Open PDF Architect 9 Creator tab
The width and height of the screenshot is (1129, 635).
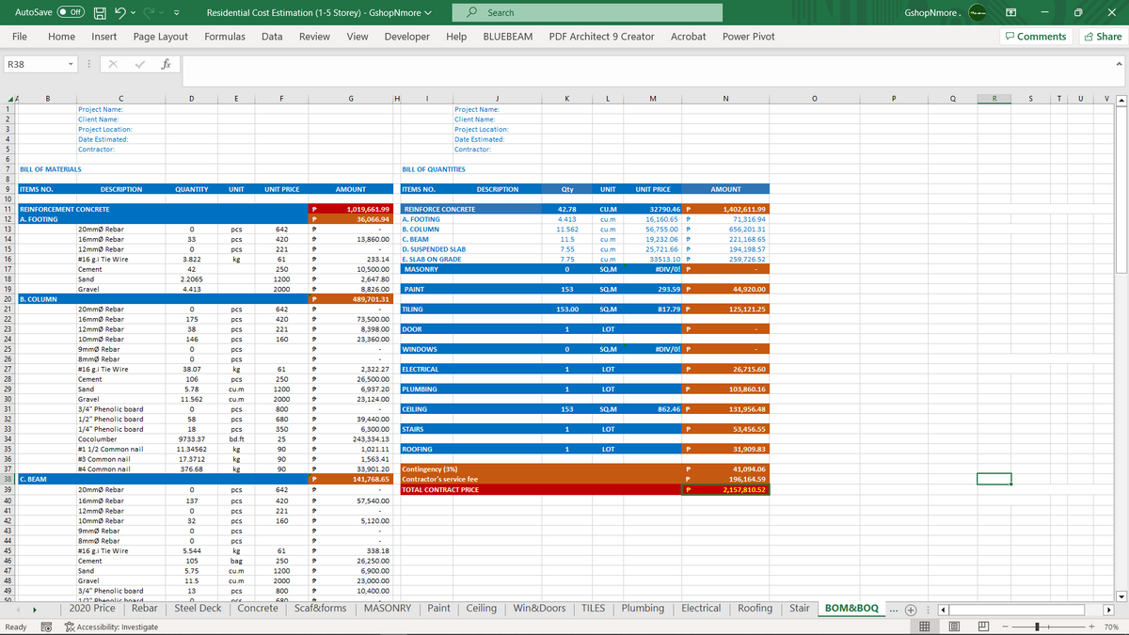(x=601, y=36)
